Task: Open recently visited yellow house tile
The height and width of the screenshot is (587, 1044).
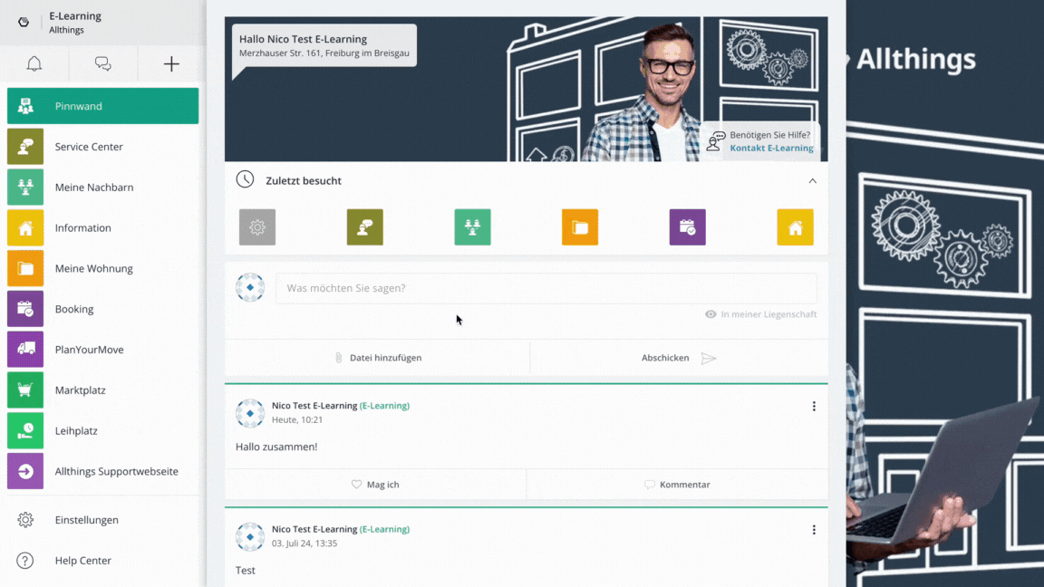Action: pos(795,227)
